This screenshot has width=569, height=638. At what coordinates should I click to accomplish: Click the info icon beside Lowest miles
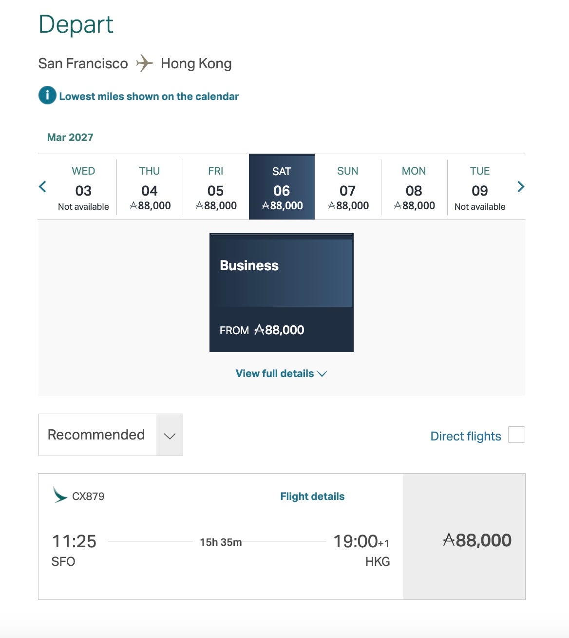tap(47, 96)
